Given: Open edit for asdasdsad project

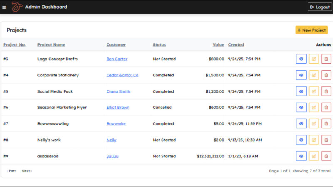Looking at the screenshot, I should pyautogui.click(x=314, y=156).
